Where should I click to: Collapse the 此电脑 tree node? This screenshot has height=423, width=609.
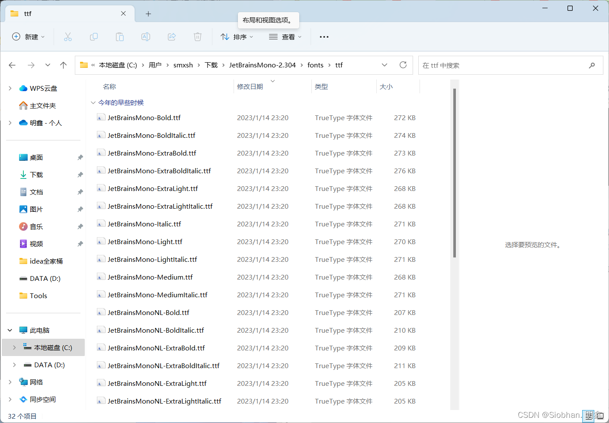tap(10, 330)
